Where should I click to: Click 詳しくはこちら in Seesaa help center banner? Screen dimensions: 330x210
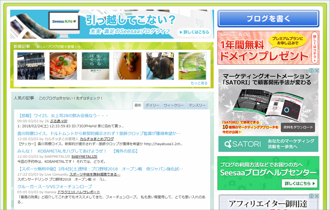tap(300, 183)
